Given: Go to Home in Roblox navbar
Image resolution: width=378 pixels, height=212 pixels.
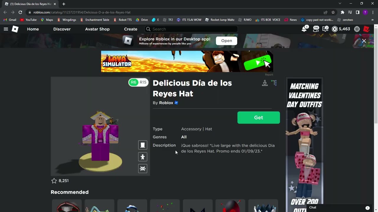Looking at the screenshot, I should pos(33,29).
